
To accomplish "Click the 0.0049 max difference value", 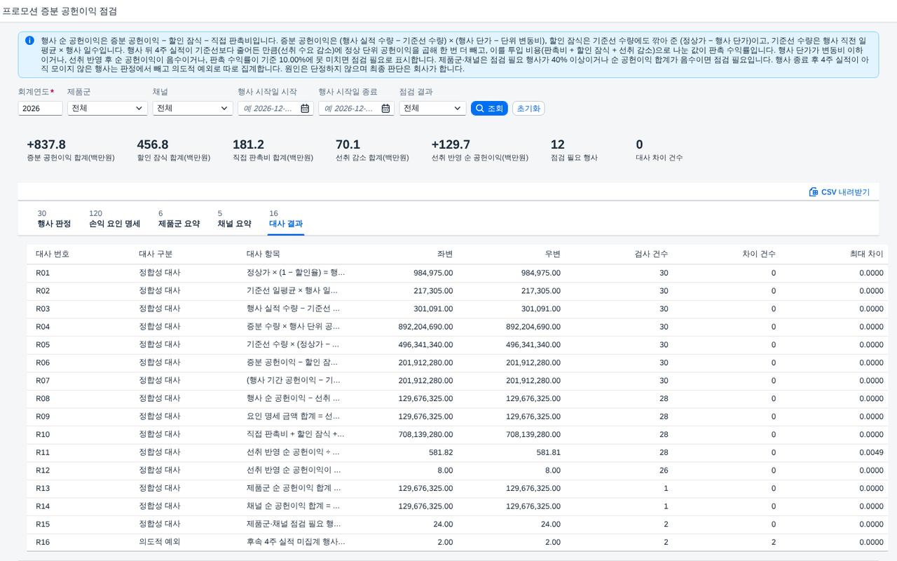I will click(872, 452).
